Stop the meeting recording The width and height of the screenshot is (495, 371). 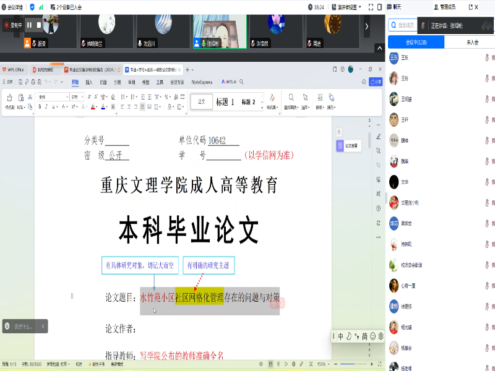coord(38,25)
